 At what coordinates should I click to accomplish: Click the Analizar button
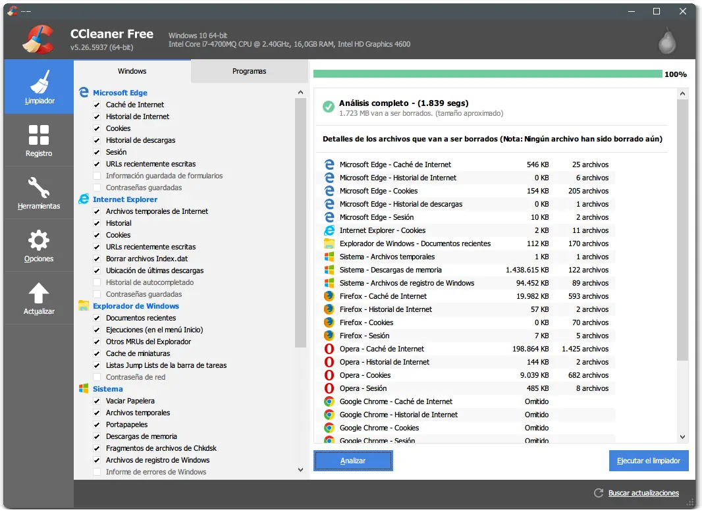click(x=353, y=461)
